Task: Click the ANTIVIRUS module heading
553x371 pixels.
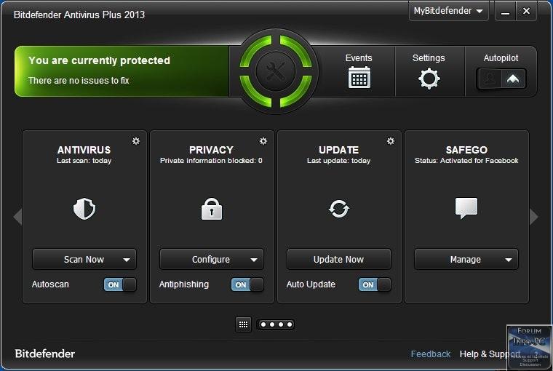Action: 84,150
